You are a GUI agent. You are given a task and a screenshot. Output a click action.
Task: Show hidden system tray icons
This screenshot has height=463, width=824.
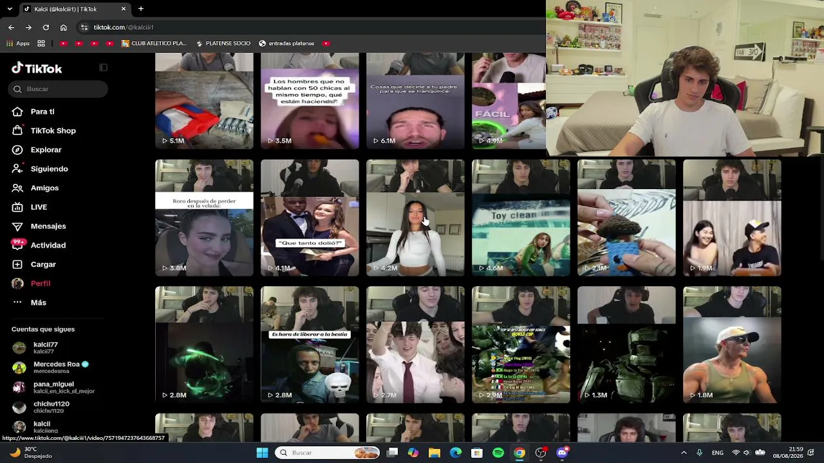pos(684,453)
